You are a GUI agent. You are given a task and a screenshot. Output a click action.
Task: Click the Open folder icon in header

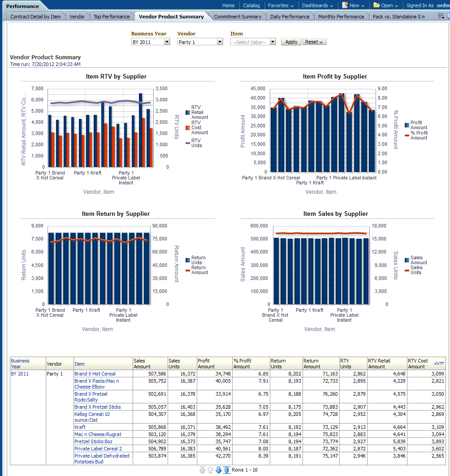coord(376,5)
